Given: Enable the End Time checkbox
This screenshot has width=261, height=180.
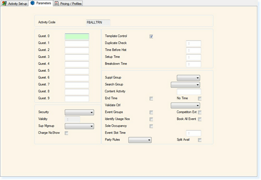Looking at the screenshot, I should point(151,99).
